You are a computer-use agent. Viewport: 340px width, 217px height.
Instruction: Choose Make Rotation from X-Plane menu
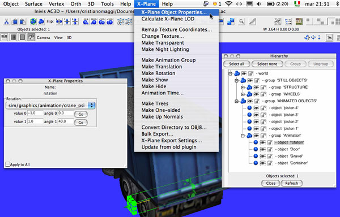tap(158, 73)
